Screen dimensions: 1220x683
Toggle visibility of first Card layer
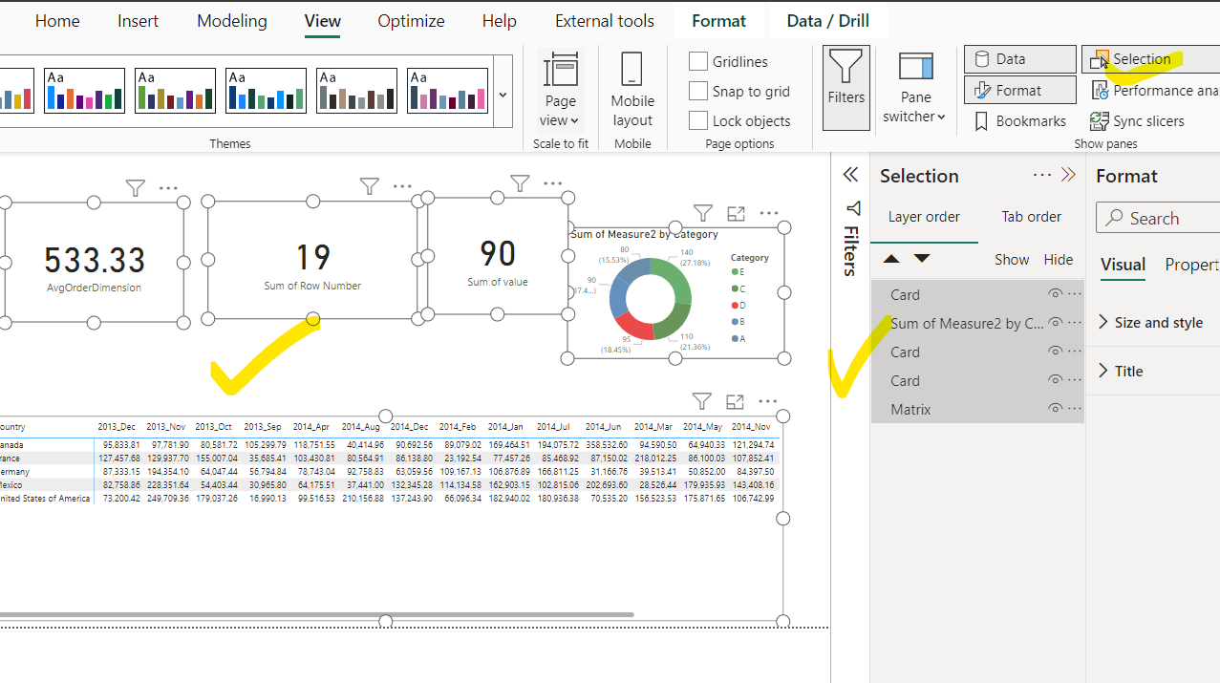(x=1055, y=294)
